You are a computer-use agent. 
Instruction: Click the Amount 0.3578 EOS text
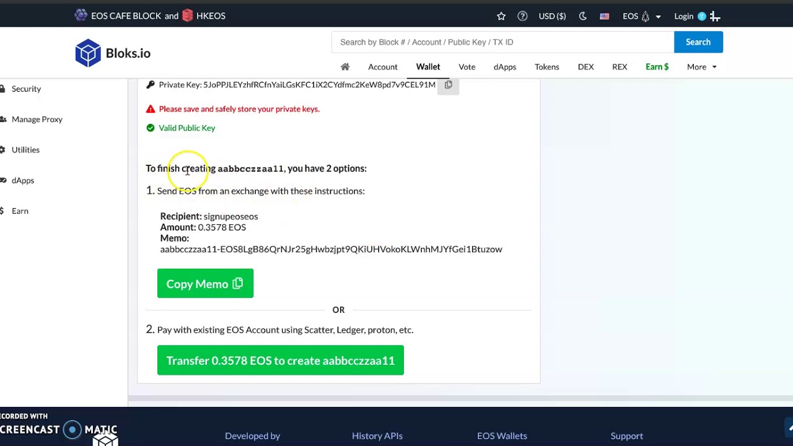click(203, 227)
